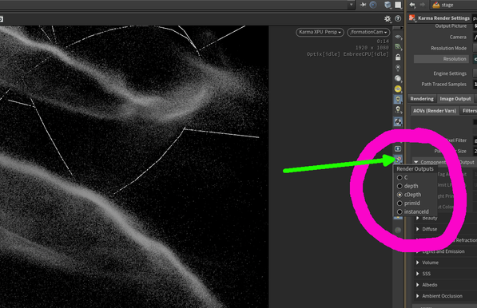Click the yellow eye display icon
This screenshot has height=308, width=477.
[x=398, y=89]
